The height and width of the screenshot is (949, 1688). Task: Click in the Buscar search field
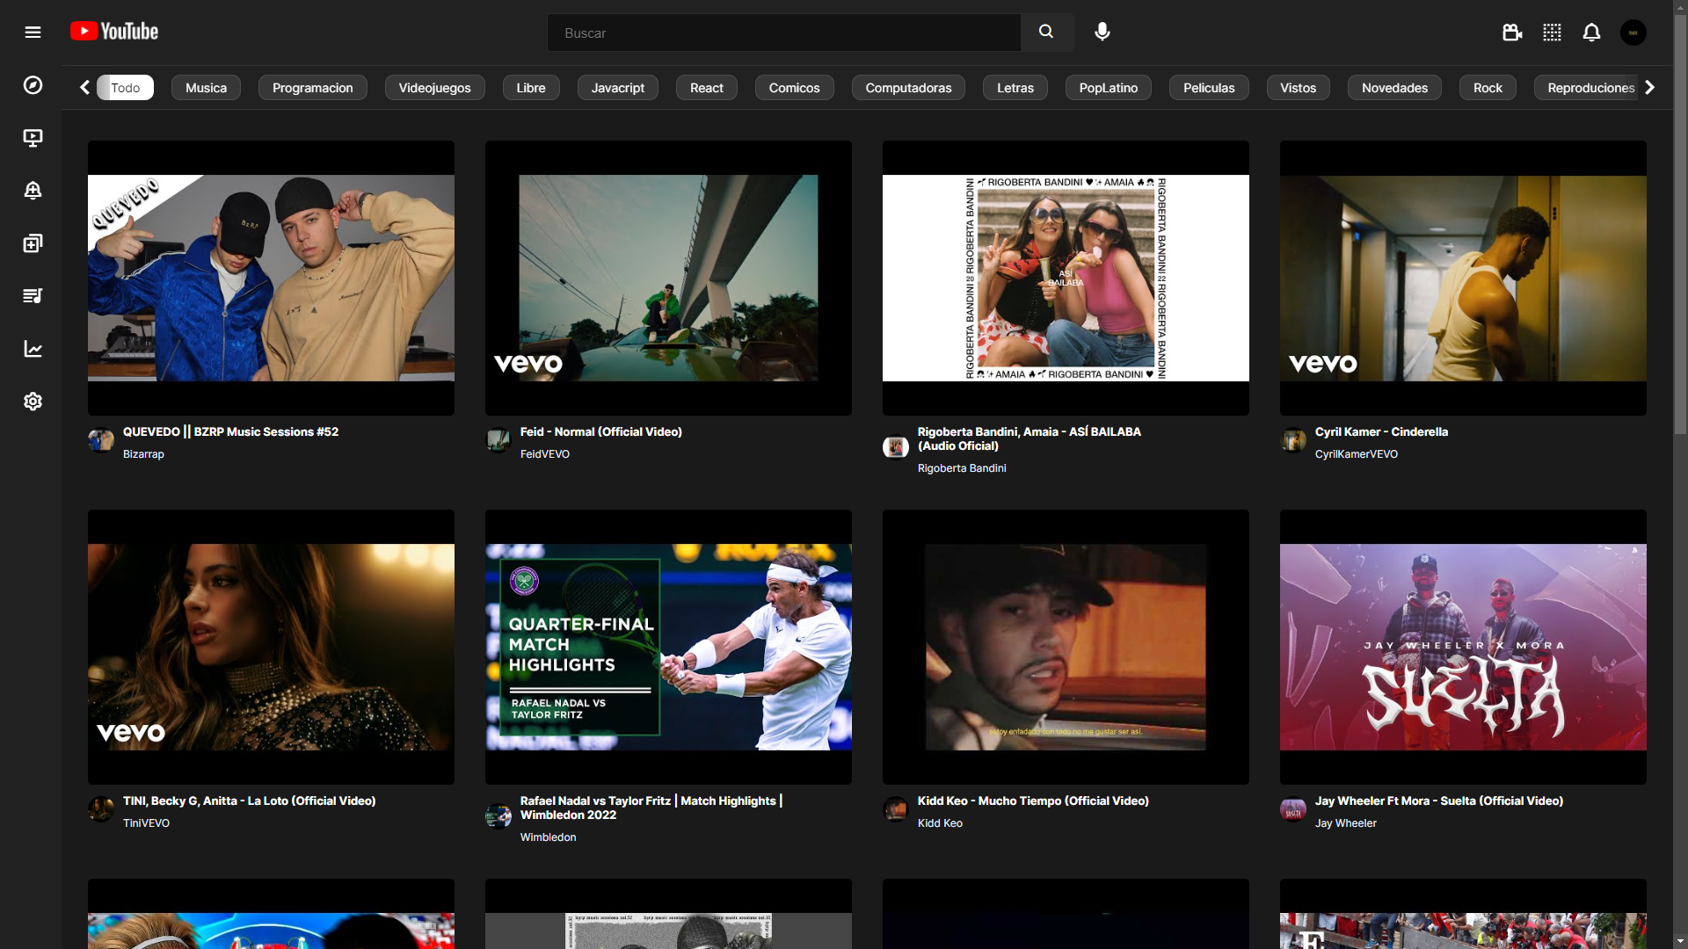[783, 33]
